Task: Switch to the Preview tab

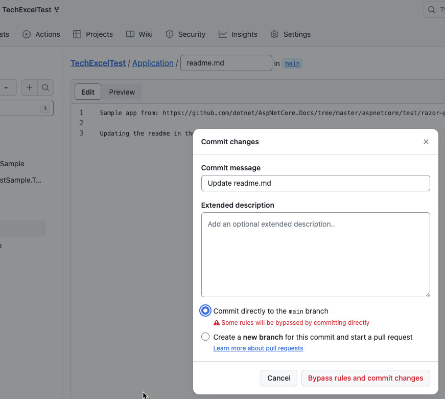Action: [x=122, y=92]
